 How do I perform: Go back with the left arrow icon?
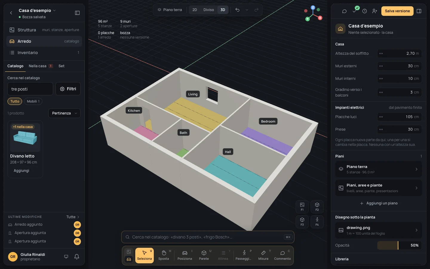[11, 13]
